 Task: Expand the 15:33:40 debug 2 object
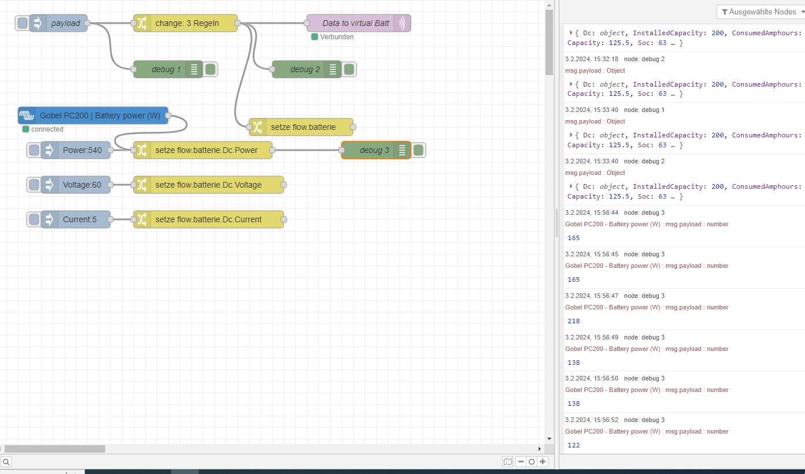(571, 186)
